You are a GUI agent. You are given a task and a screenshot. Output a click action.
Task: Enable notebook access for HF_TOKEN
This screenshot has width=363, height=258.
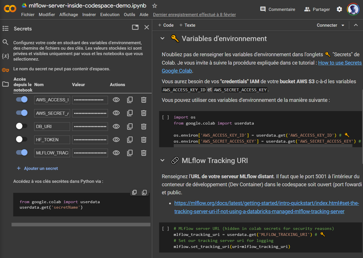pyautogui.click(x=22, y=139)
